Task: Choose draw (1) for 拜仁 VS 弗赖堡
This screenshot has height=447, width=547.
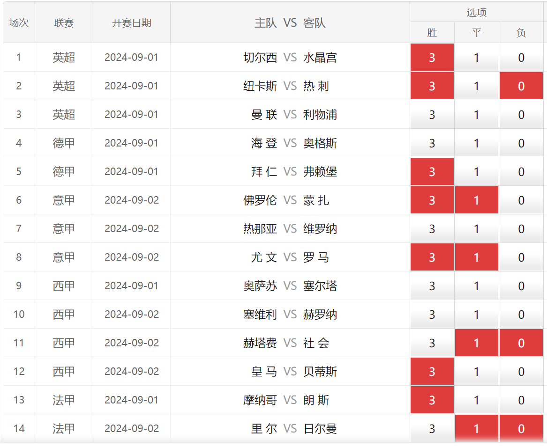Action: (477, 171)
